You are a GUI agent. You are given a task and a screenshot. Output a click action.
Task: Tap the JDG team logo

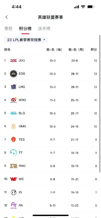14,60
